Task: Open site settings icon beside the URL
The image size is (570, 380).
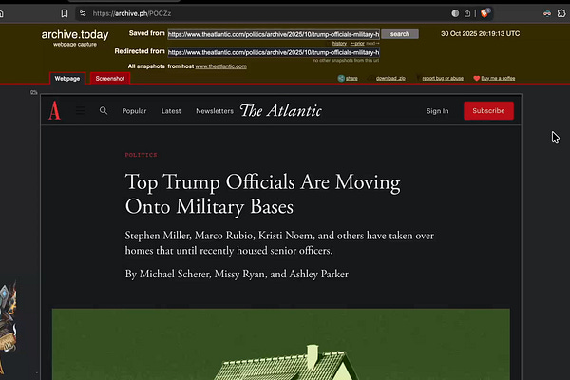Action: 83,13
